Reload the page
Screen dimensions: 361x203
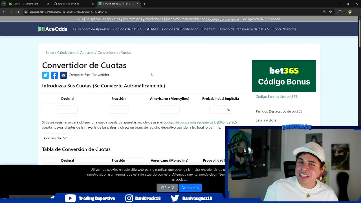17,12
